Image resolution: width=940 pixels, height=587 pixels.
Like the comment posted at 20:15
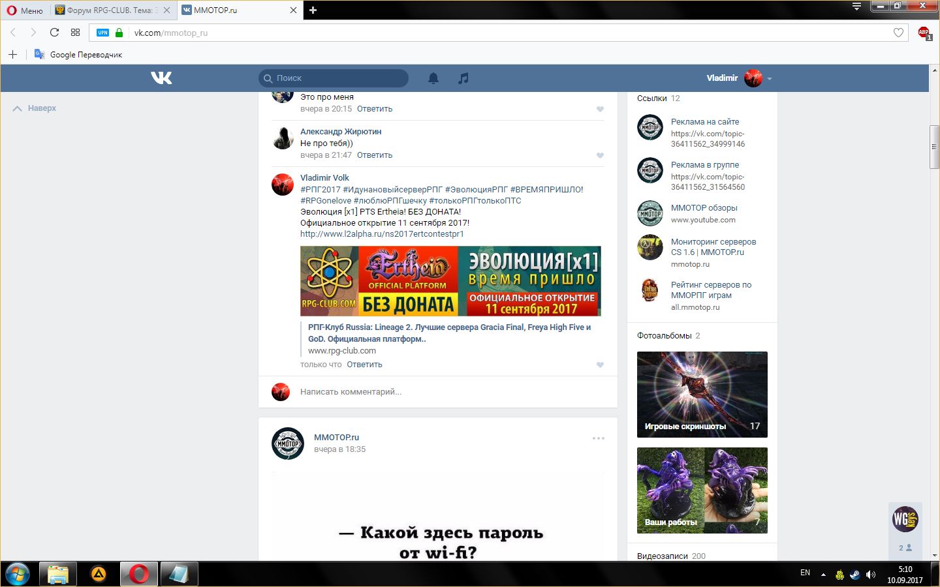(600, 110)
